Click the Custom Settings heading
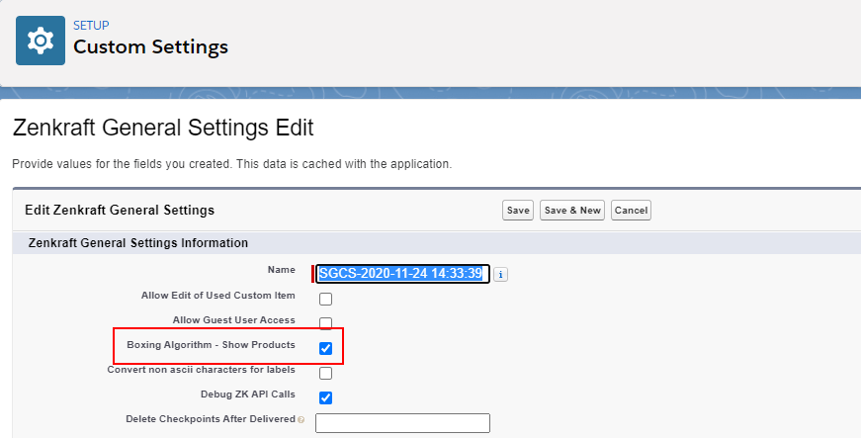The height and width of the screenshot is (438, 861). pyautogui.click(x=150, y=47)
